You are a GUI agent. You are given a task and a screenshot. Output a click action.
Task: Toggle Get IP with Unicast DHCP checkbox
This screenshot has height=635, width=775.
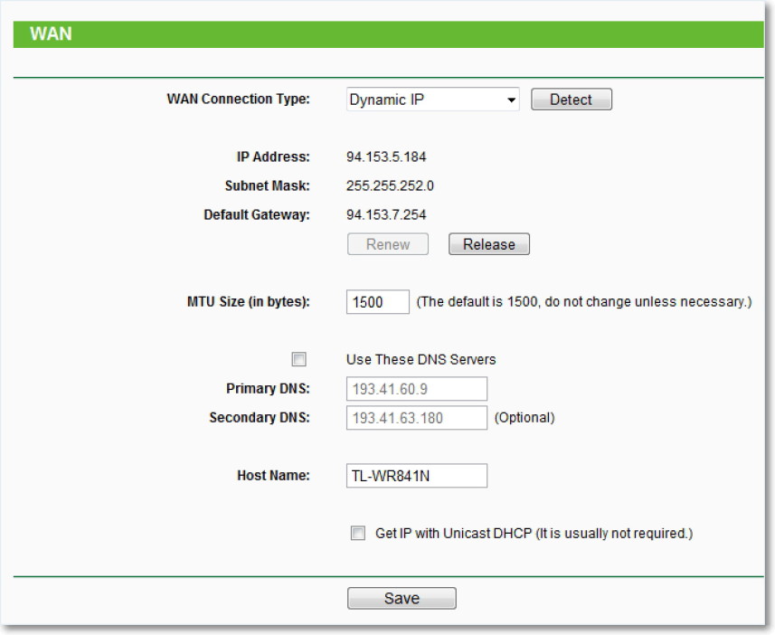click(358, 533)
